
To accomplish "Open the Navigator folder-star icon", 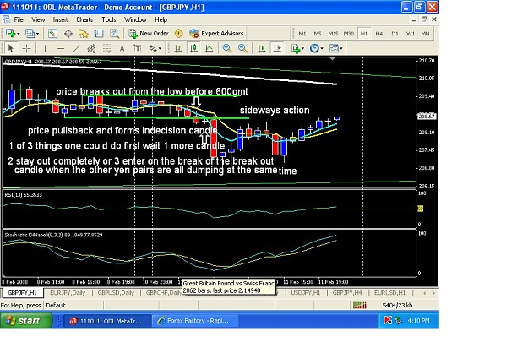I will (x=83, y=33).
